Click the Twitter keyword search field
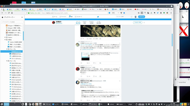 [124, 17]
